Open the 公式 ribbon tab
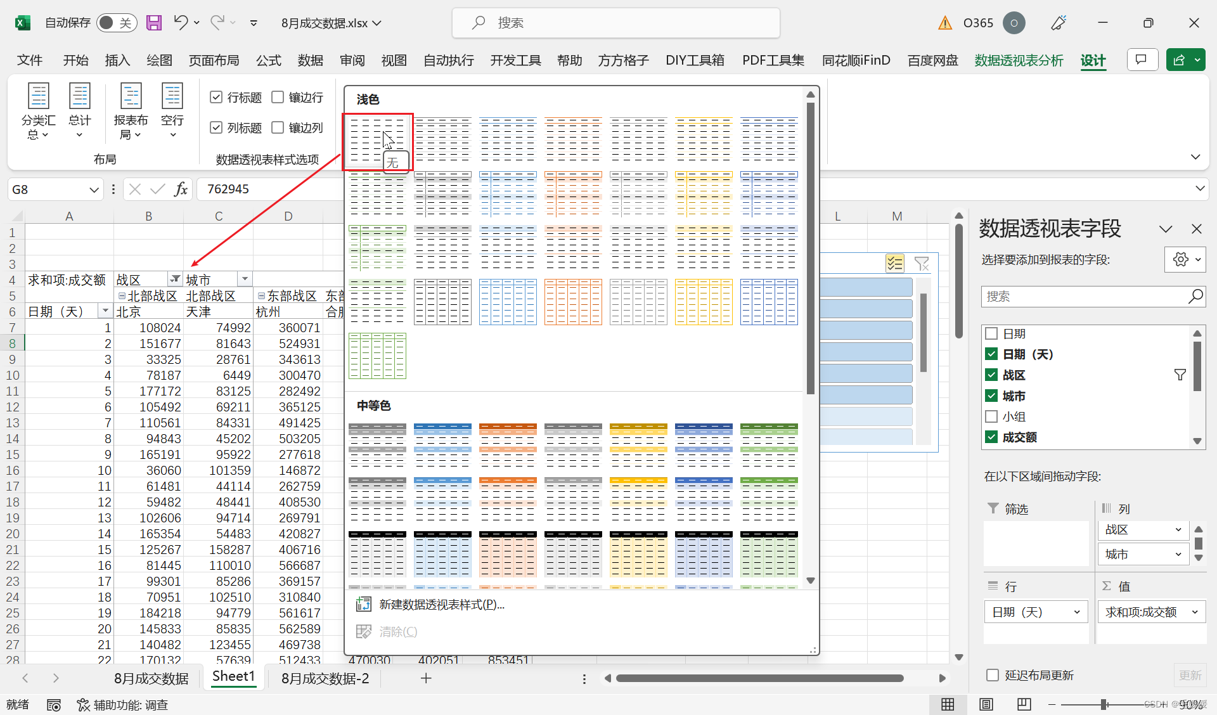 (x=269, y=60)
